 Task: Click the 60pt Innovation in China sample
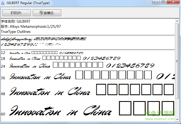tap(61, 110)
